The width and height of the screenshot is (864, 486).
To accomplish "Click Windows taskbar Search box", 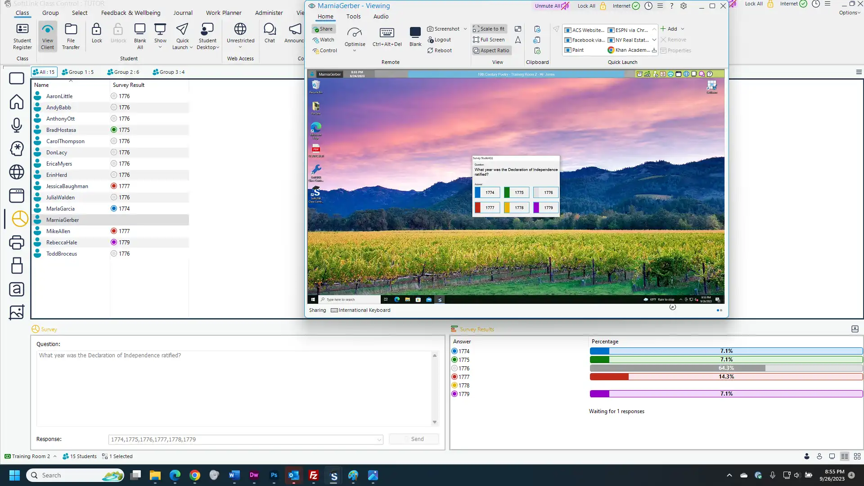I will pos(75,475).
